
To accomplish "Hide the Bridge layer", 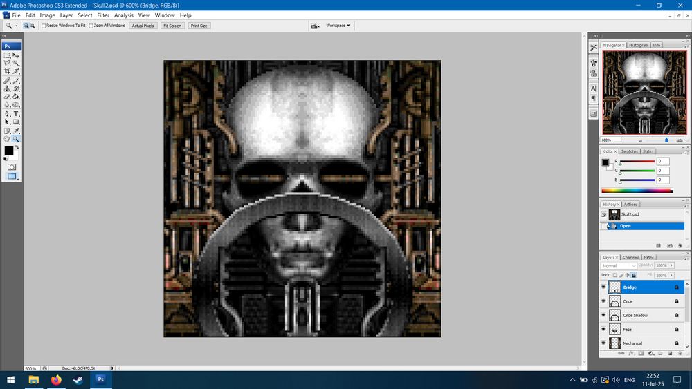I will coord(603,287).
